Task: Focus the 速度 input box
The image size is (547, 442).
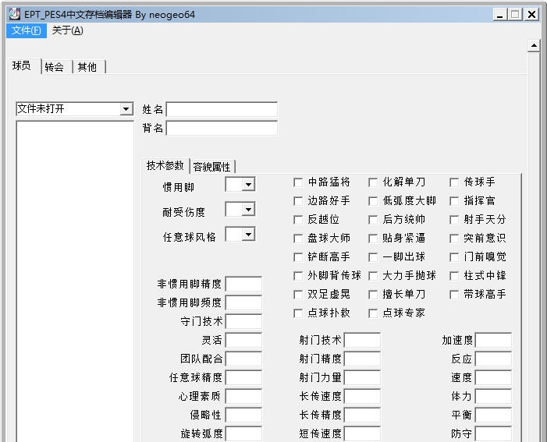Action: (493, 377)
